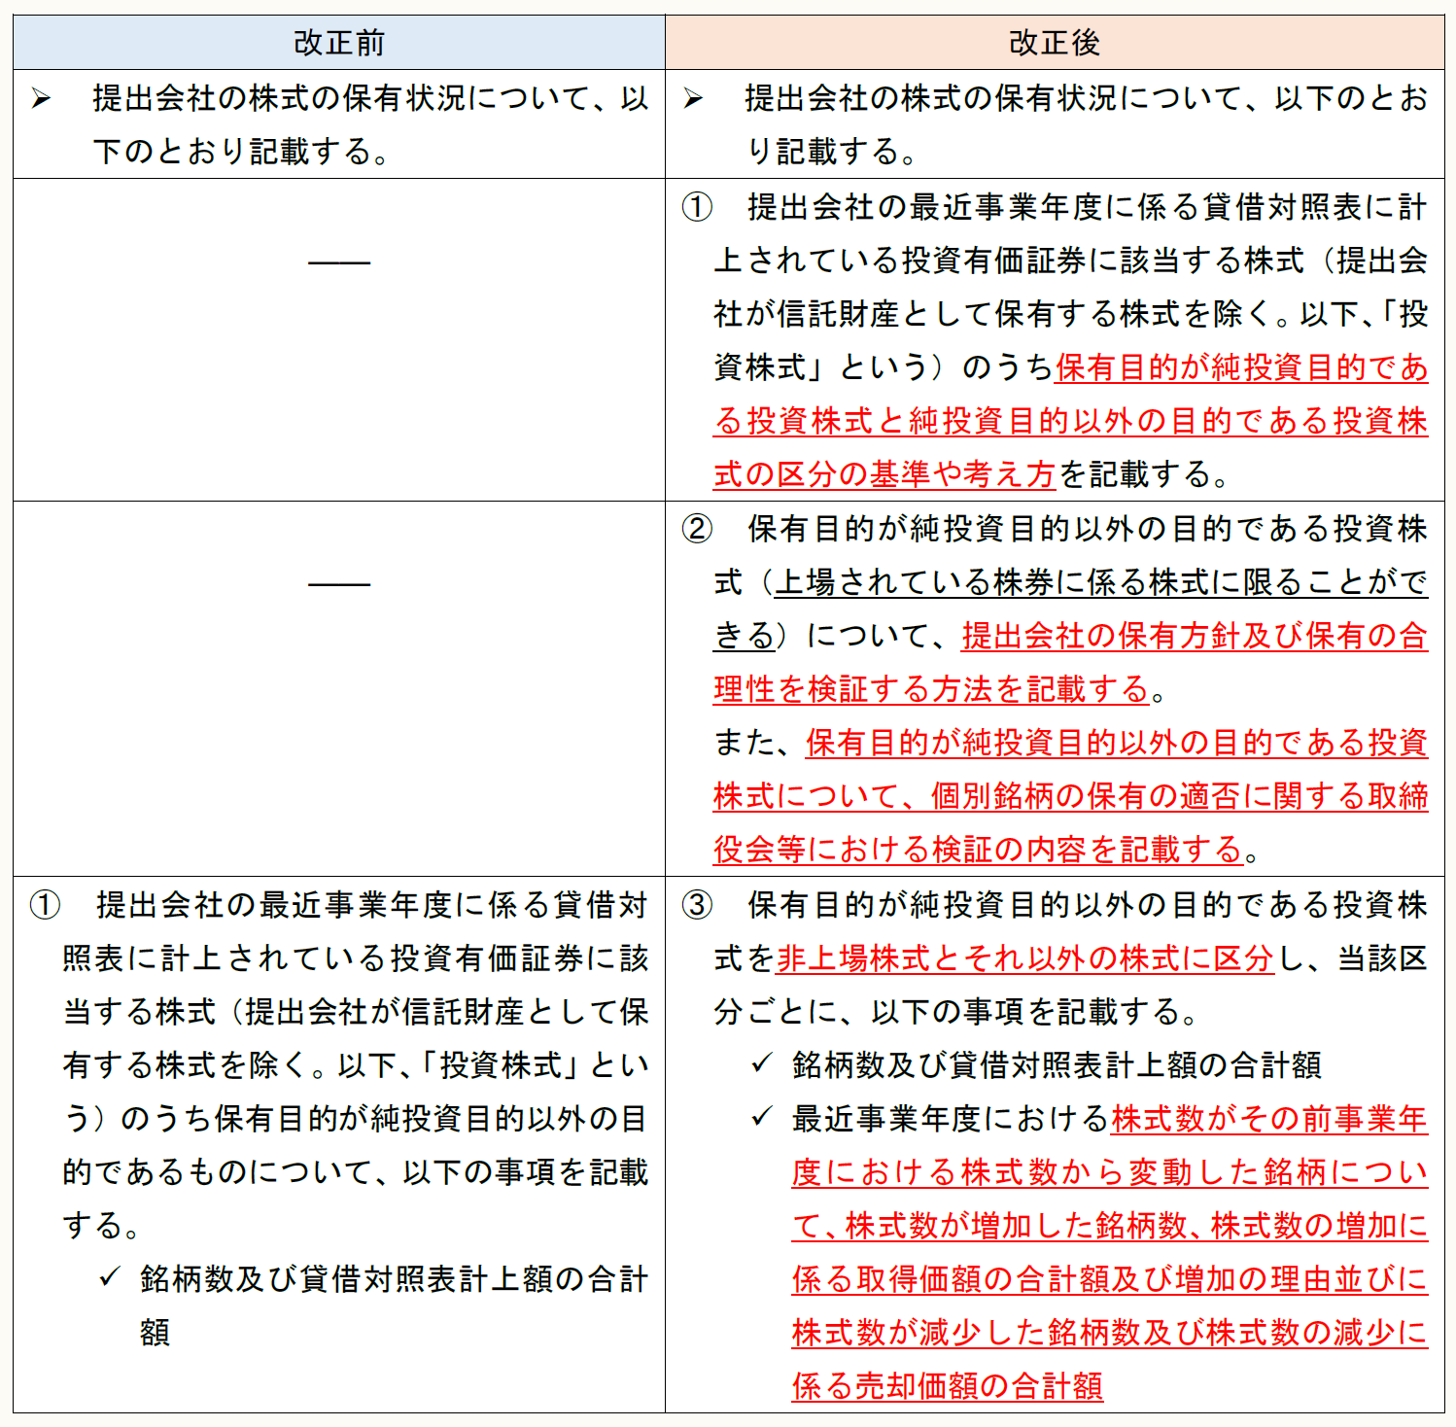Click red underlined text 係る売却価額の合計額
This screenshot has height=1427, width=1456.
(x=947, y=1385)
